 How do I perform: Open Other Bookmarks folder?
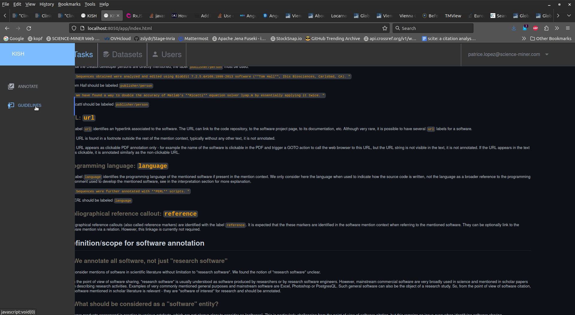pyautogui.click(x=551, y=39)
